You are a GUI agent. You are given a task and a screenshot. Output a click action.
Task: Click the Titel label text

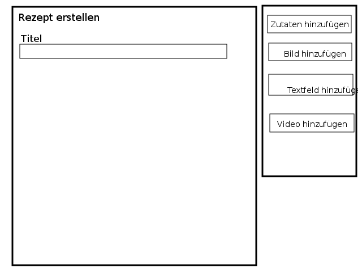(32, 39)
